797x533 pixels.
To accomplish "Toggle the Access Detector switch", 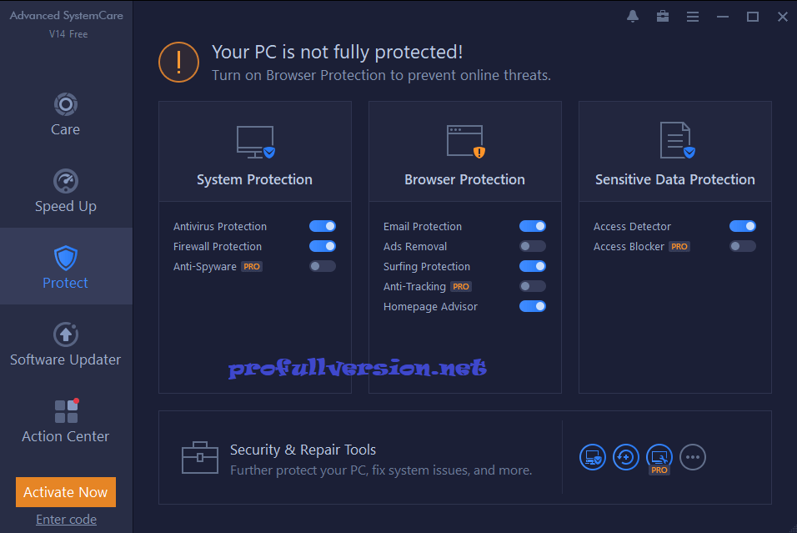I will click(x=743, y=226).
